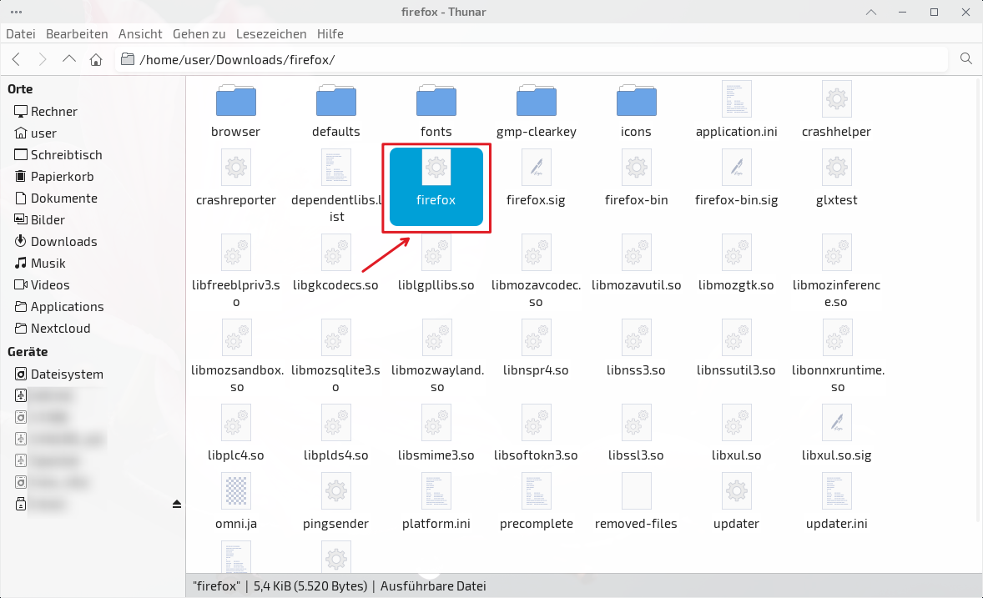The image size is (983, 598).
Task: Click the path field showing /home/user/Downloads/firefox/
Action: tap(534, 59)
